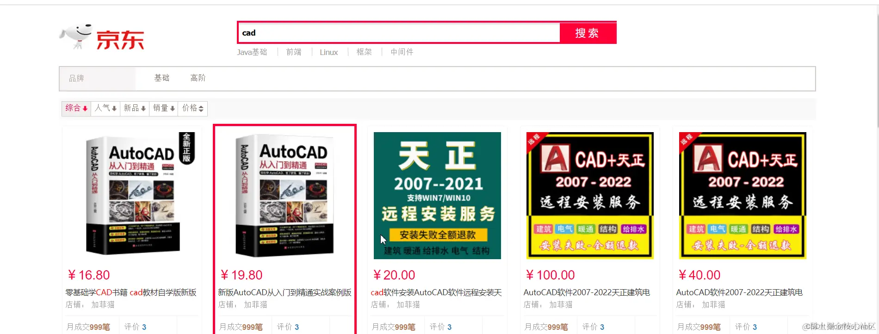Open the green 天正 2007--2021 product image
The width and height of the screenshot is (879, 334).
437,195
